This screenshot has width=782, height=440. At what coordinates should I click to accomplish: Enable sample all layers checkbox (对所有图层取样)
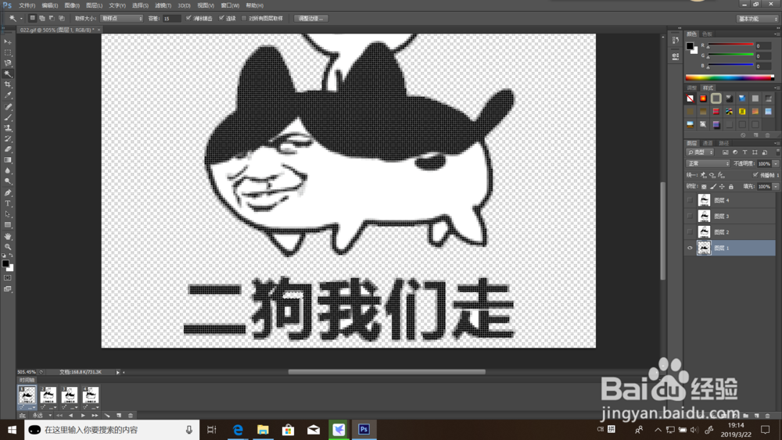[244, 18]
